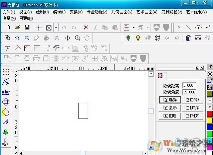The height and width of the screenshot is (155, 213).
Task: Click the [T]顺序 button
Action: [x=192, y=108]
